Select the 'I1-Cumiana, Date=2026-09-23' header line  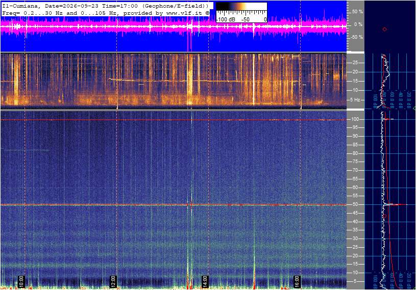[105, 6]
